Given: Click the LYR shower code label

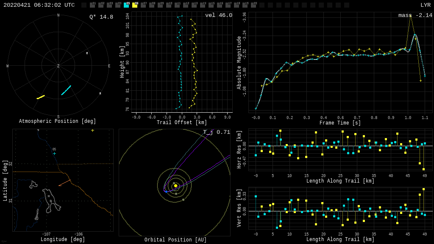Looking at the screenshot, I should [x=425, y=5].
